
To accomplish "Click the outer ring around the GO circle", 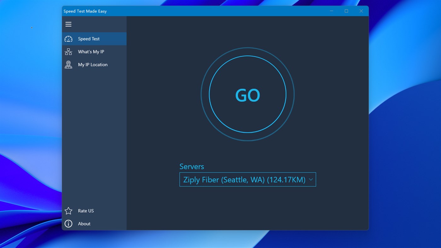I will pyautogui.click(x=247, y=48).
